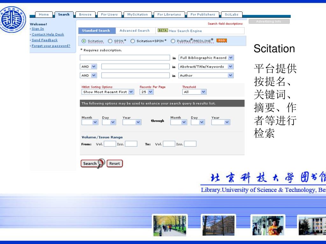
Task: Open the For Users tab
Action: [x=110, y=15]
